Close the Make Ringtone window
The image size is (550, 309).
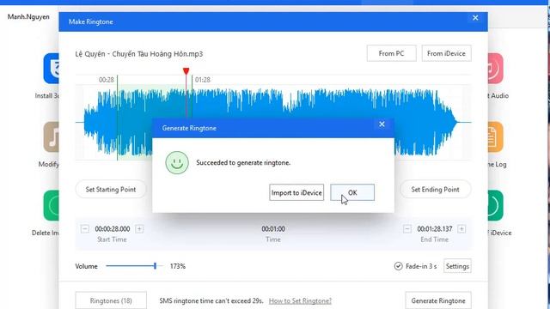pyautogui.click(x=475, y=18)
